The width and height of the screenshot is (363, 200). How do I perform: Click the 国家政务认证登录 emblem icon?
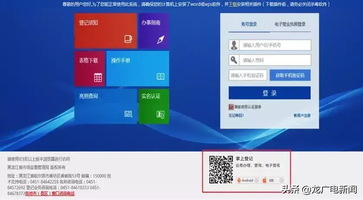coord(231,107)
